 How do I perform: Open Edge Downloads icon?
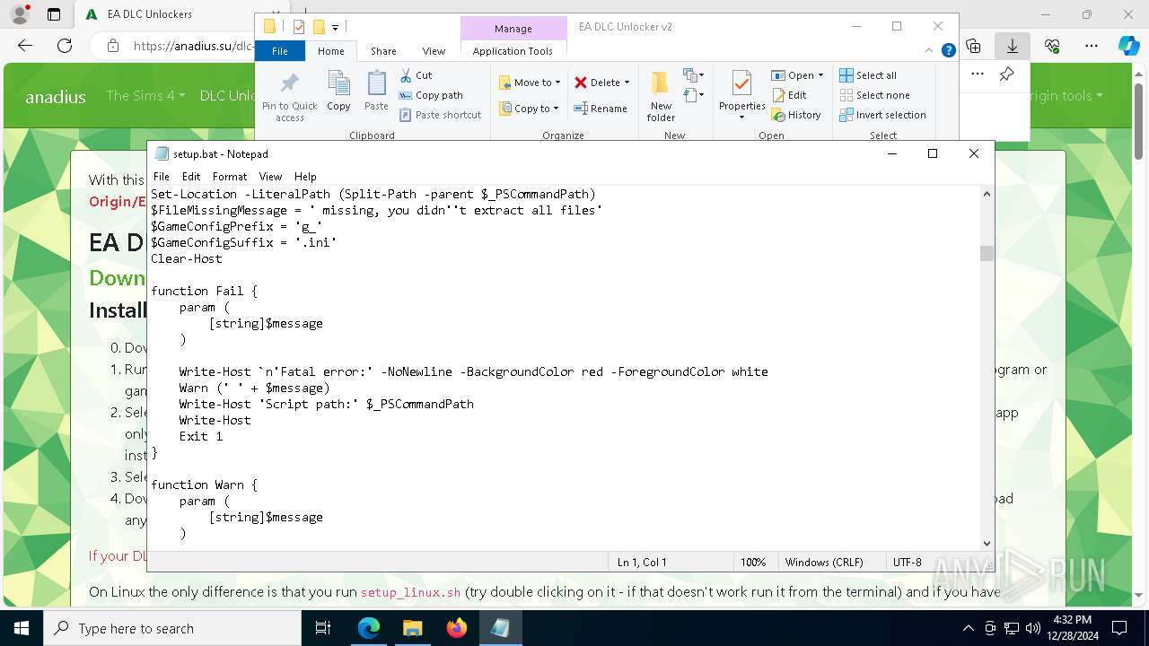(x=1012, y=46)
